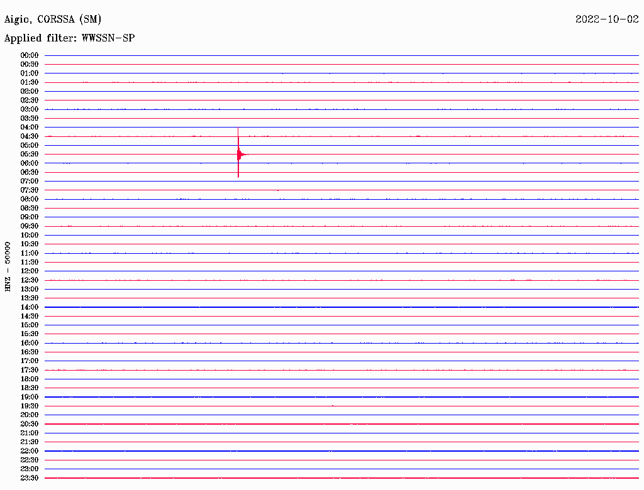Click the 07:00 time label

30,181
